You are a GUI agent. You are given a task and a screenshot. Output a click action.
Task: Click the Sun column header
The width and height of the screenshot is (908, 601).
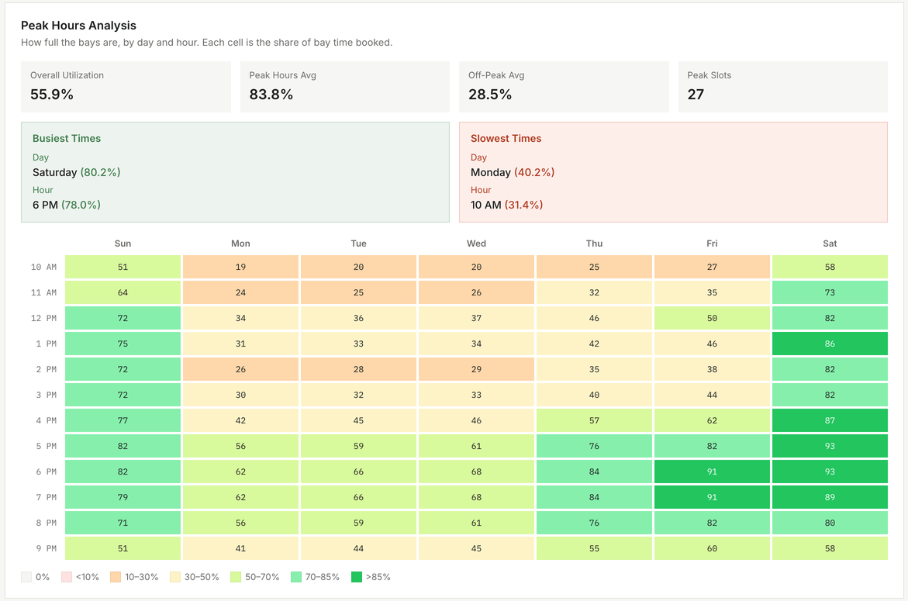[123, 244]
